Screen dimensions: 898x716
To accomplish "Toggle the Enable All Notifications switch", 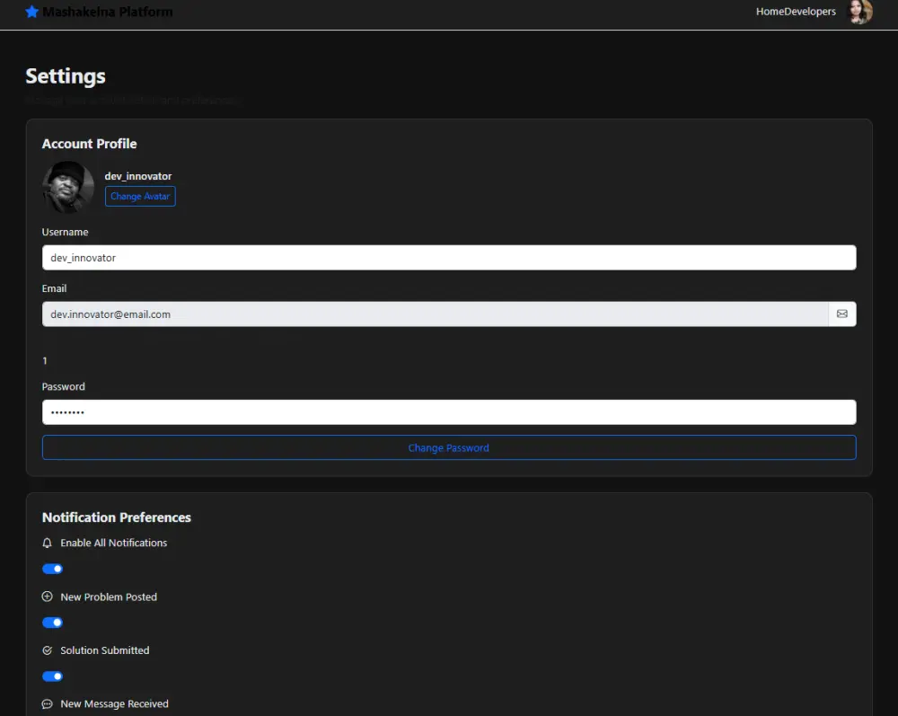I will pyautogui.click(x=52, y=569).
